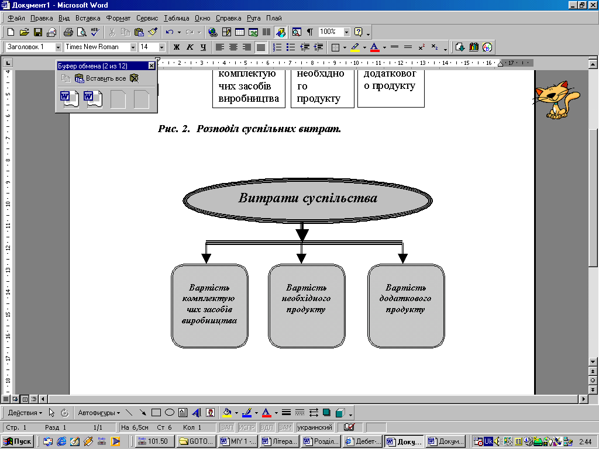Align text left

click(220, 47)
